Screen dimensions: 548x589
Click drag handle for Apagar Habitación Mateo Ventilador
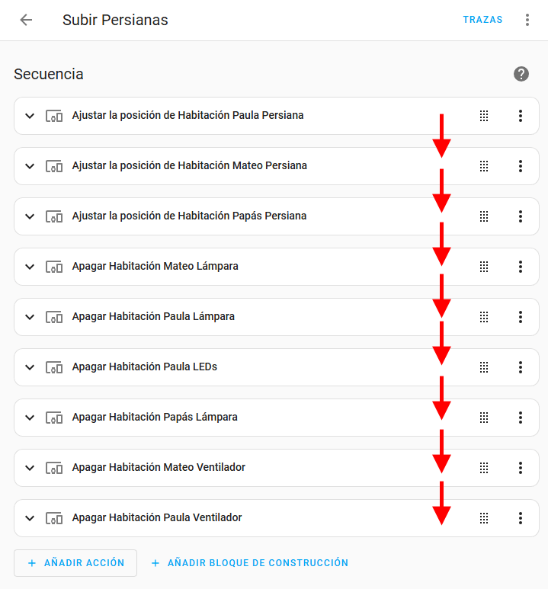(483, 468)
